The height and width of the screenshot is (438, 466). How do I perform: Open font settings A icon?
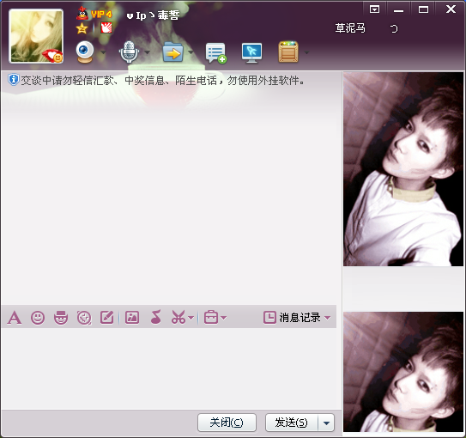tap(15, 318)
